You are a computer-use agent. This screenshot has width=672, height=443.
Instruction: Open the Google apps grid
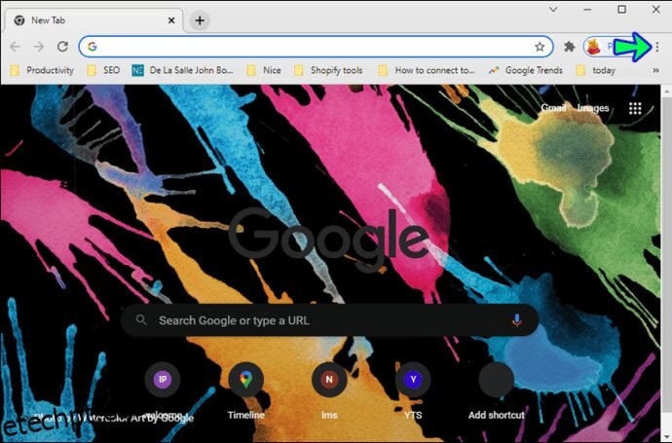635,108
